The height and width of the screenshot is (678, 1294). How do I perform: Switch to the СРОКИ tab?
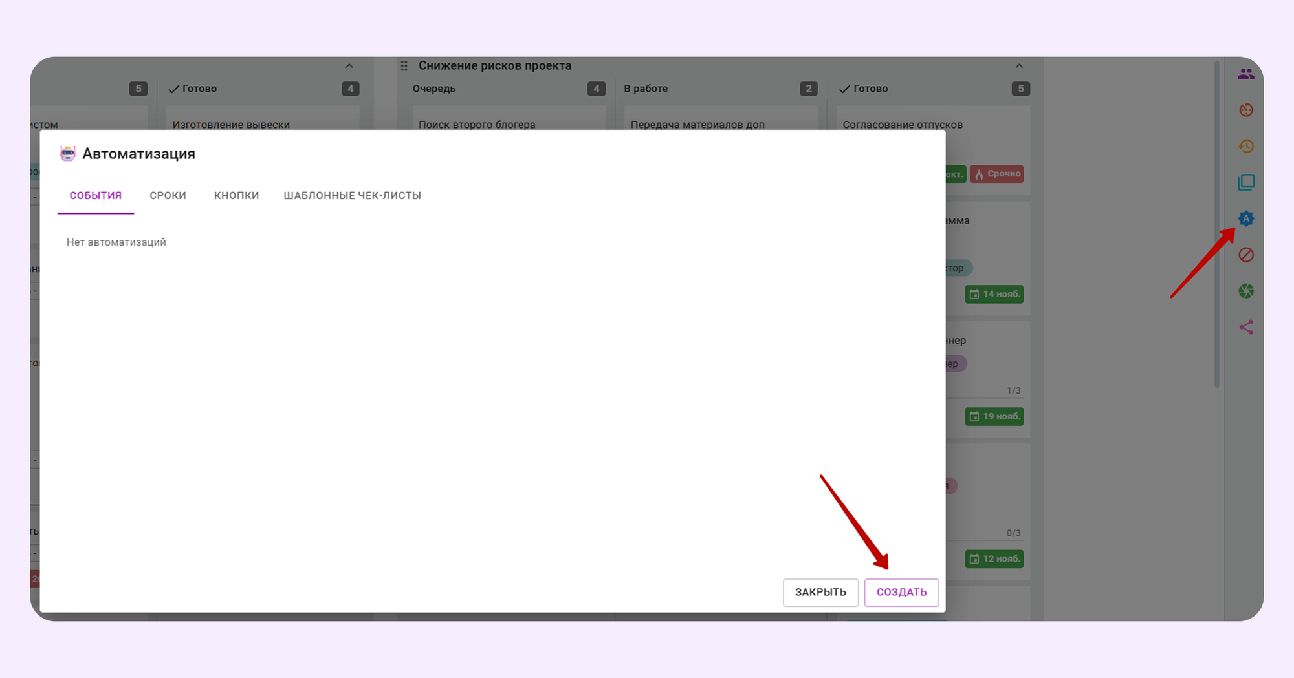[168, 195]
